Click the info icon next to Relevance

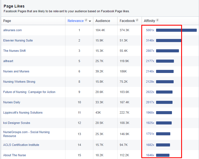click(x=86, y=20)
